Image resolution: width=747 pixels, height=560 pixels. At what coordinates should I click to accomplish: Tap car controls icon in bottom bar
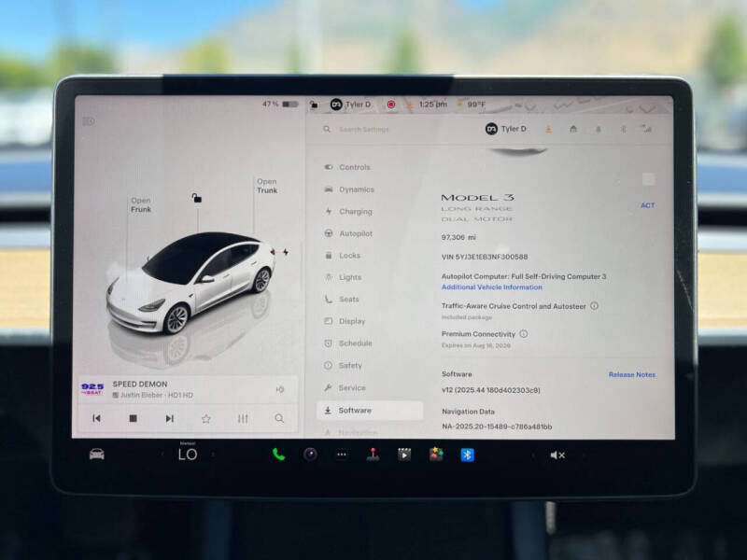[x=97, y=455]
